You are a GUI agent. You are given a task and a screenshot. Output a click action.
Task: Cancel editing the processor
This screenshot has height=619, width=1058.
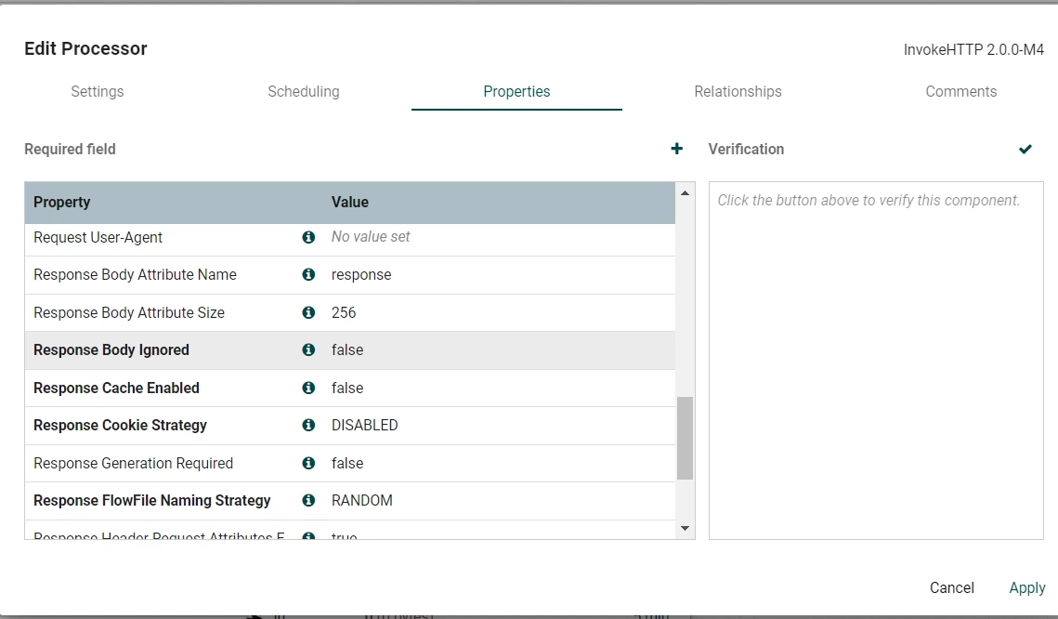coord(951,588)
